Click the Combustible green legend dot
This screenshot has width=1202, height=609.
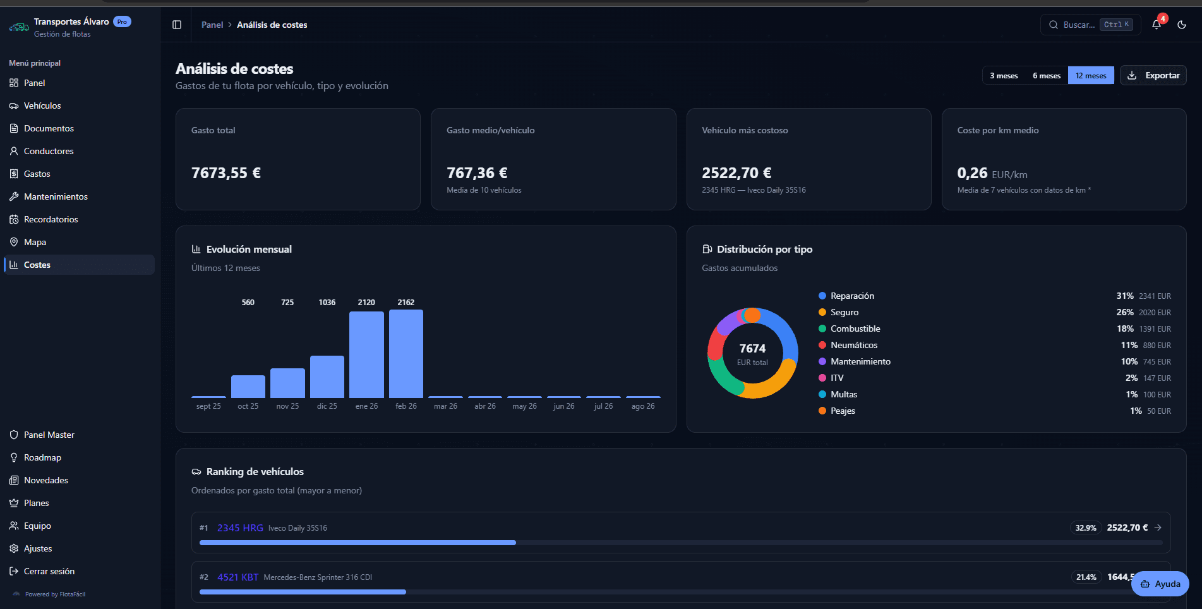click(x=822, y=329)
